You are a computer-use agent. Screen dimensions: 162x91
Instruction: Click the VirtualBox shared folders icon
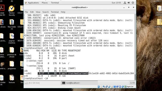coord(112,86)
